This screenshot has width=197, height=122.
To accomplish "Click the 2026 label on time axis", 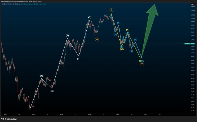I will click(x=118, y=115).
